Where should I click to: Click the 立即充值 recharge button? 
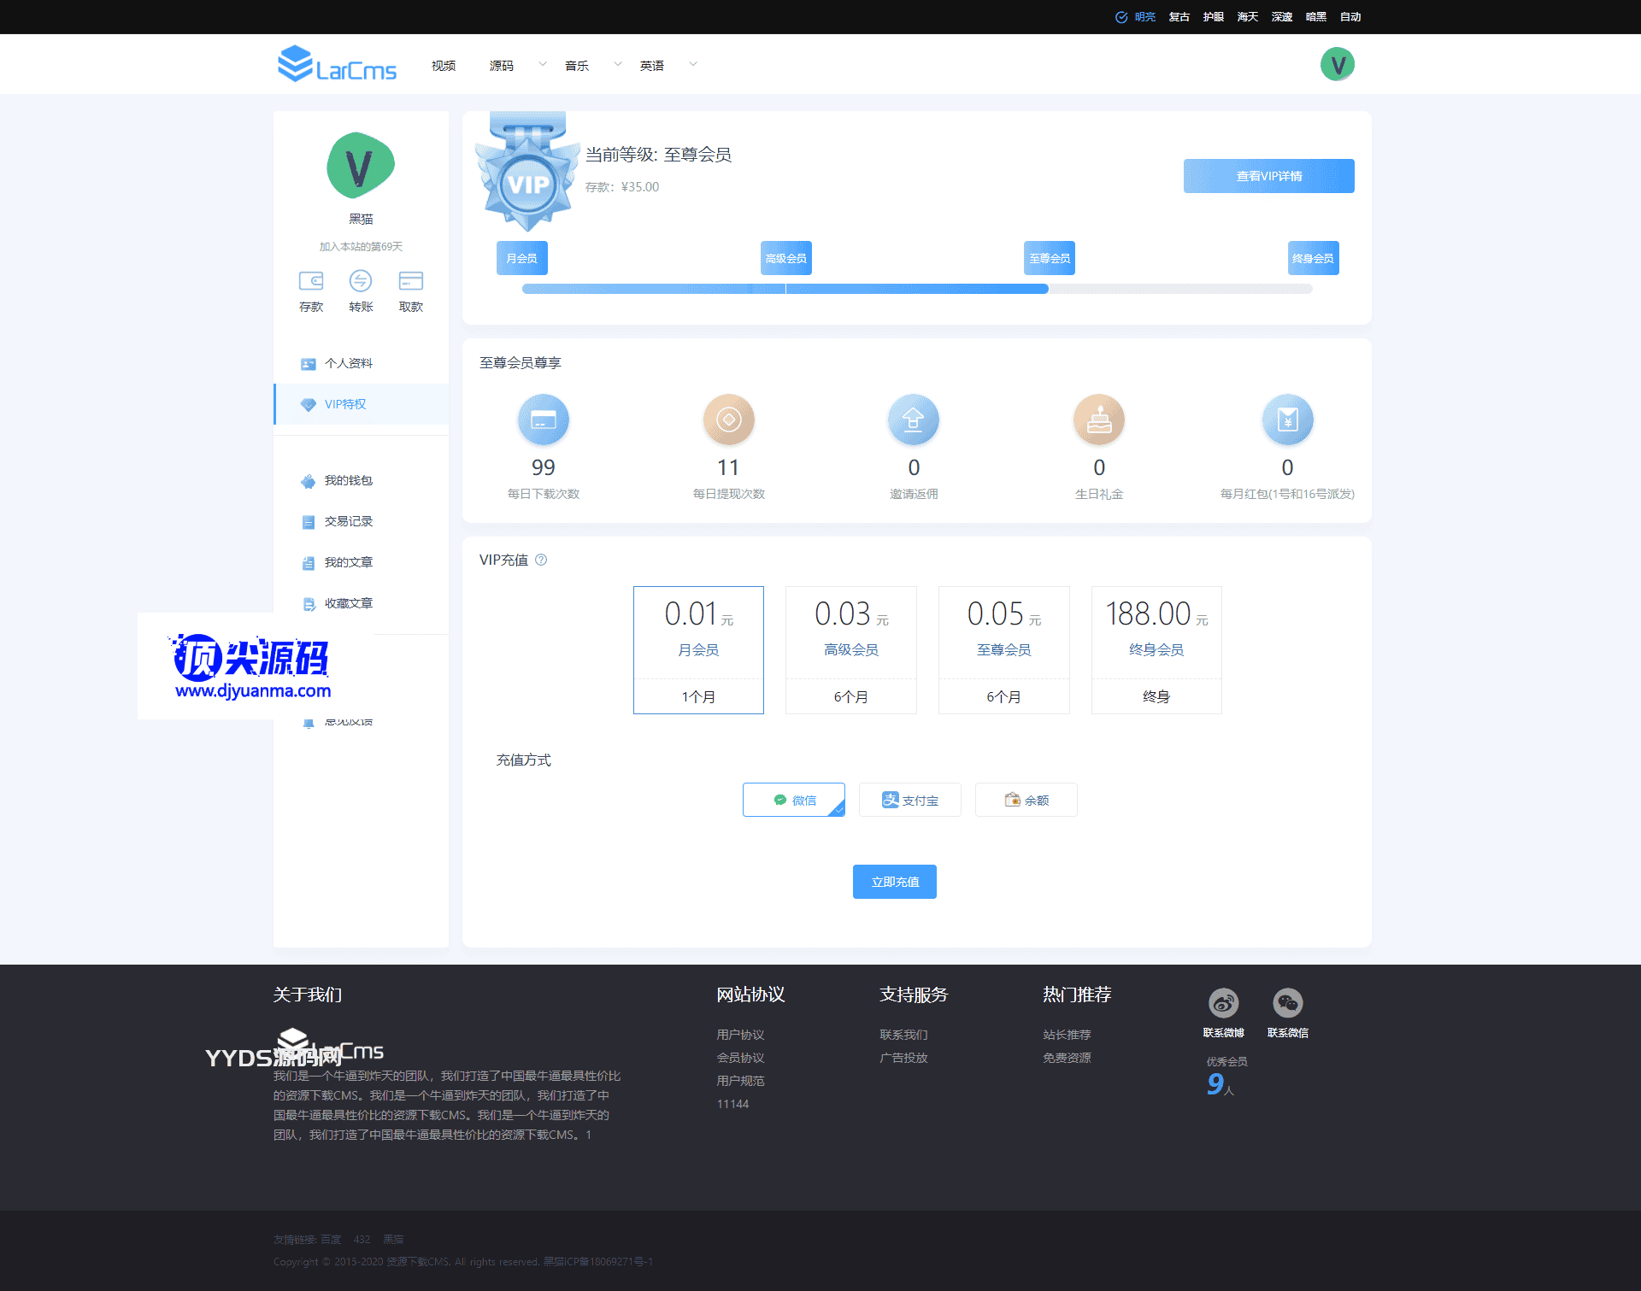(895, 882)
